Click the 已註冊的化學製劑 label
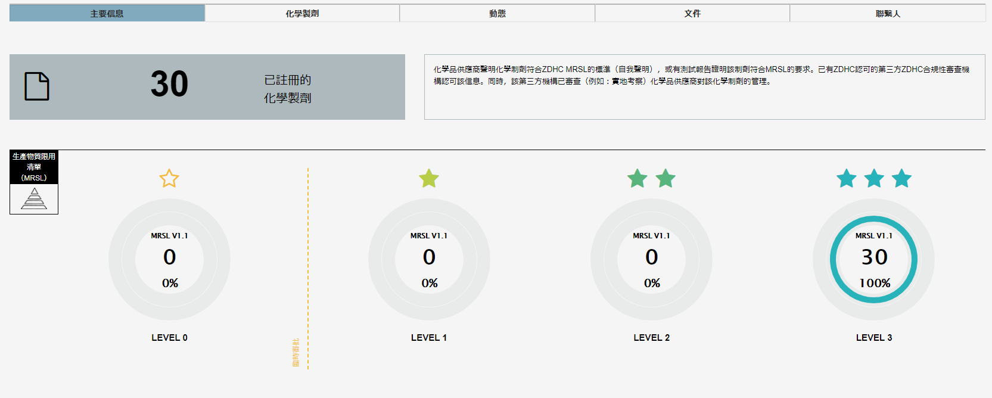Viewport: 992px width, 398px height. pos(288,89)
